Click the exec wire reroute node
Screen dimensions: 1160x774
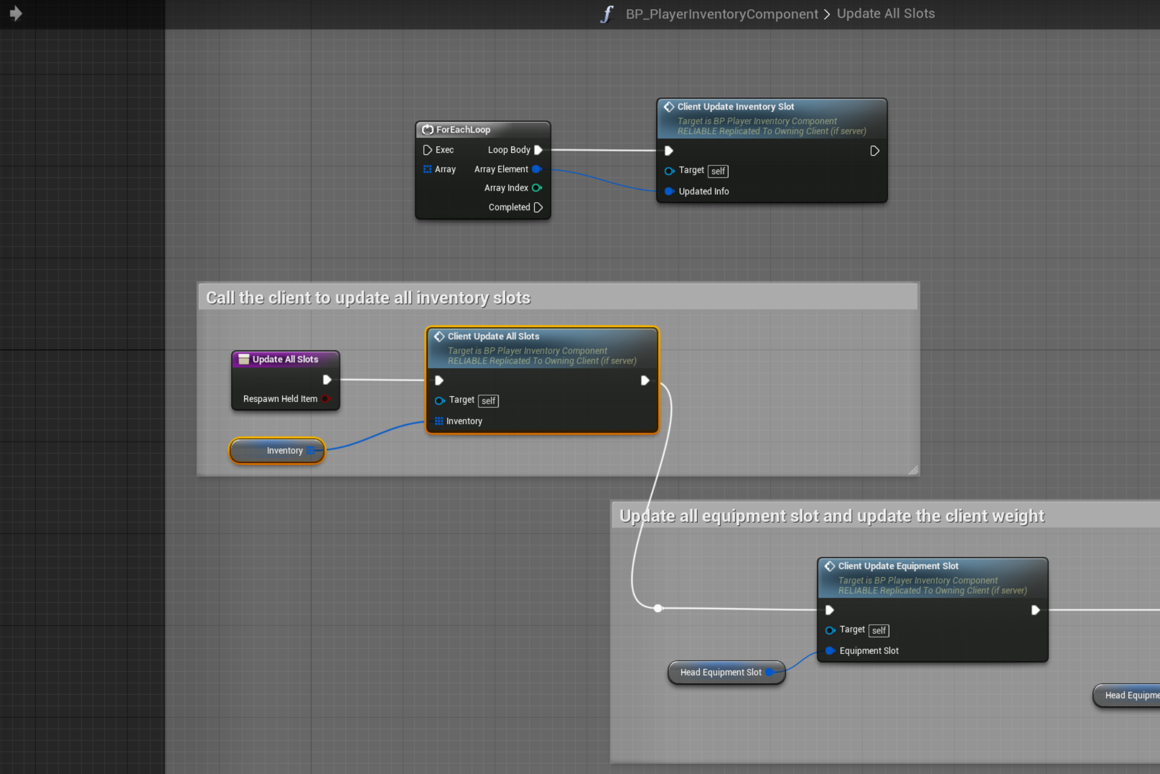click(x=658, y=608)
